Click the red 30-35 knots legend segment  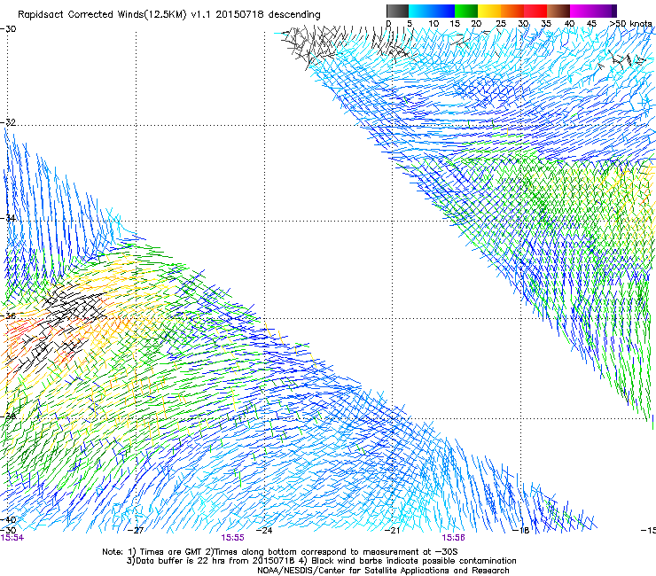[x=535, y=11]
